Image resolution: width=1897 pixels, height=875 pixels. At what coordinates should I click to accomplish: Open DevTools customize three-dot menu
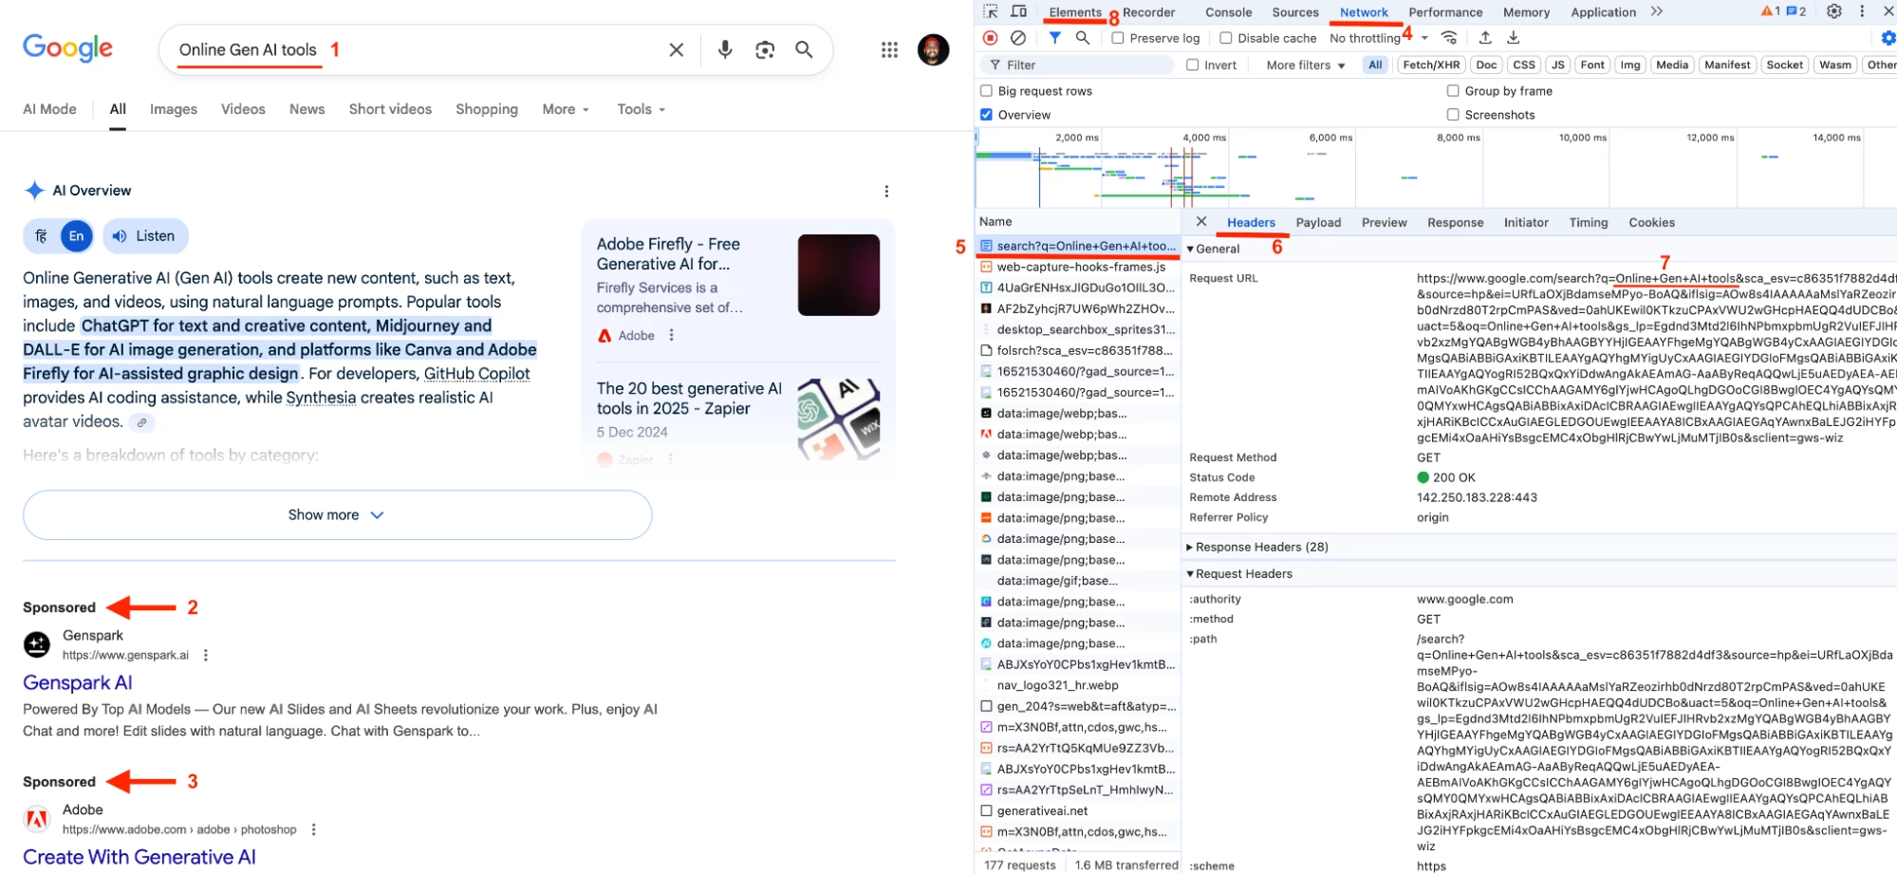pos(1862,11)
